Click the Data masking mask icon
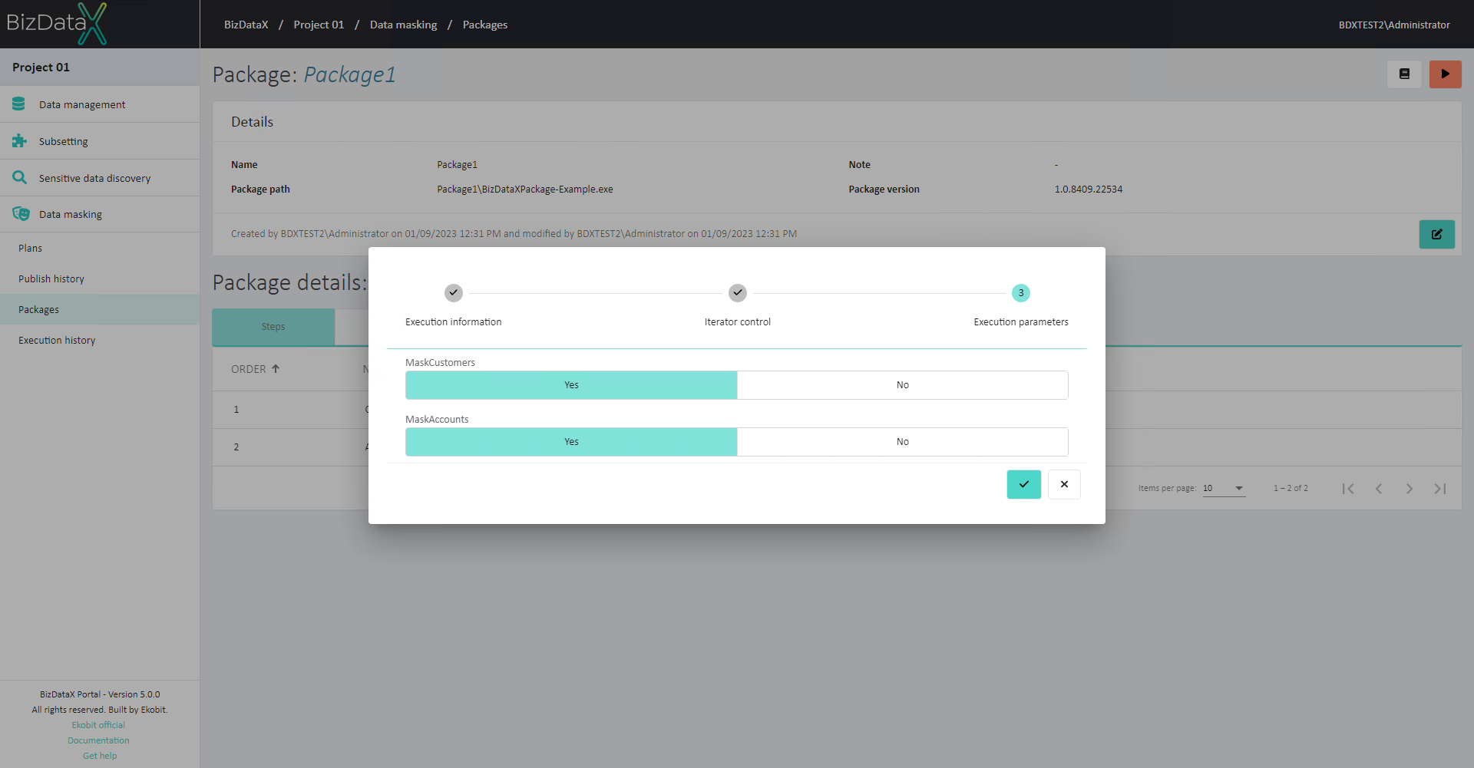The image size is (1474, 768). [x=21, y=214]
